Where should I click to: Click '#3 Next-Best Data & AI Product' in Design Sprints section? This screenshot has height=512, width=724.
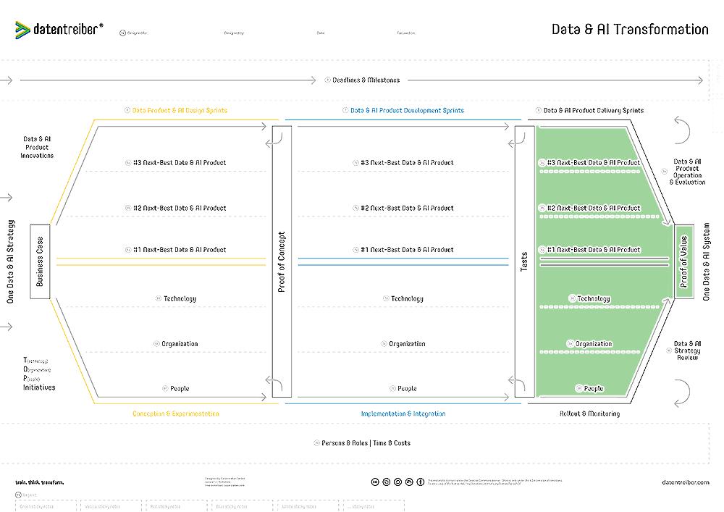[x=180, y=162]
